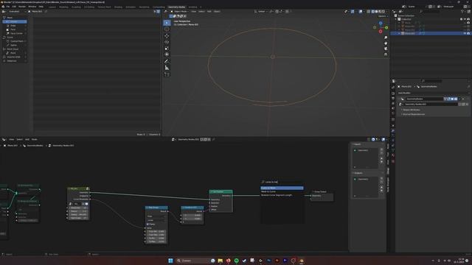The height and width of the screenshot is (265, 472).
Task: Switch to rendered viewport shading
Action: click(383, 12)
